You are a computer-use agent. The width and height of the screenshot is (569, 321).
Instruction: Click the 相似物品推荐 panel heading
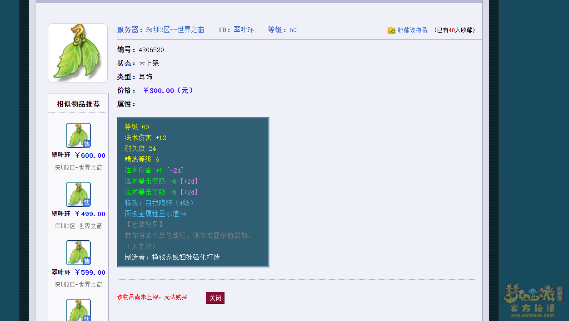pos(78,104)
